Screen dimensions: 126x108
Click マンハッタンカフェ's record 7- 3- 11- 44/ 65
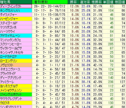pyautogui.click(x=50, y=40)
